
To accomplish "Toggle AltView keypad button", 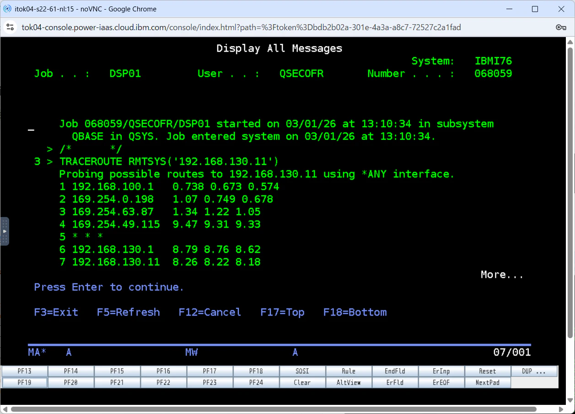I will (x=349, y=382).
